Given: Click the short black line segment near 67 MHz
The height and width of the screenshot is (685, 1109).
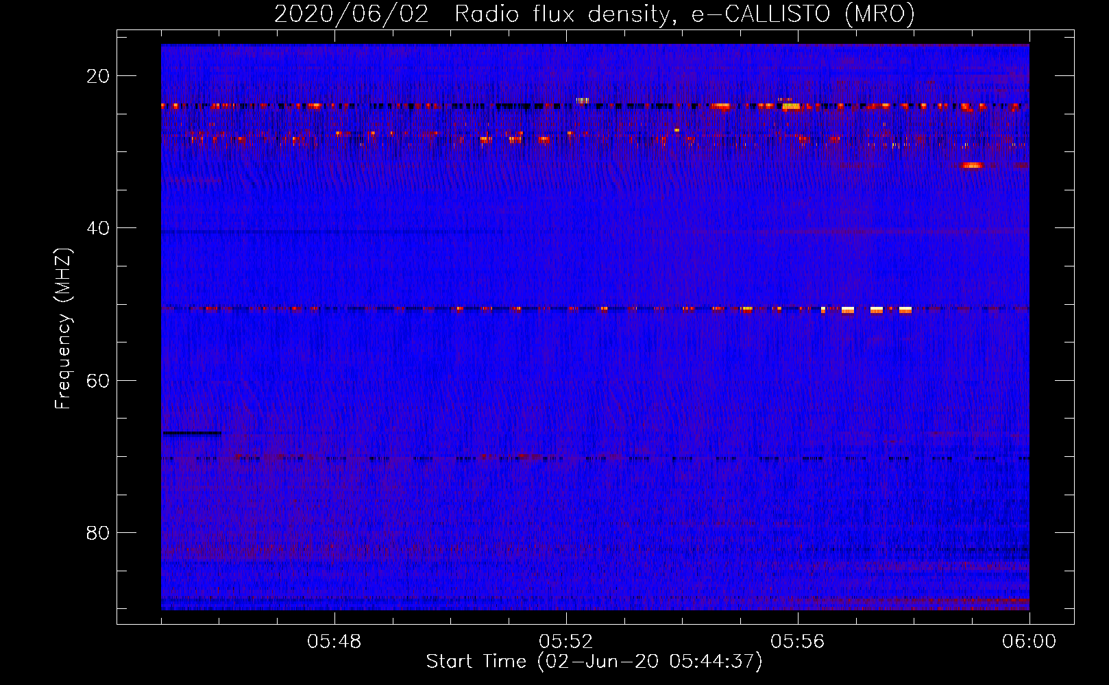Looking at the screenshot, I should tap(192, 433).
